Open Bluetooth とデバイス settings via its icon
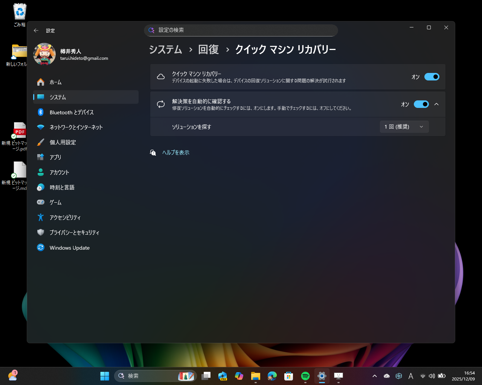This screenshot has height=385, width=482. tap(41, 112)
